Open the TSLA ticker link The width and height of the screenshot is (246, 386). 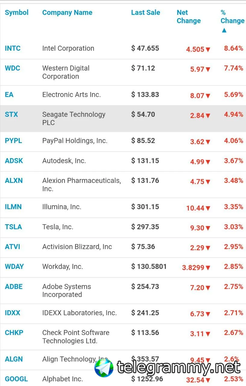[13, 227]
